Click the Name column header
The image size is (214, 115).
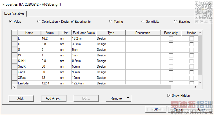pyautogui.click(x=29, y=33)
